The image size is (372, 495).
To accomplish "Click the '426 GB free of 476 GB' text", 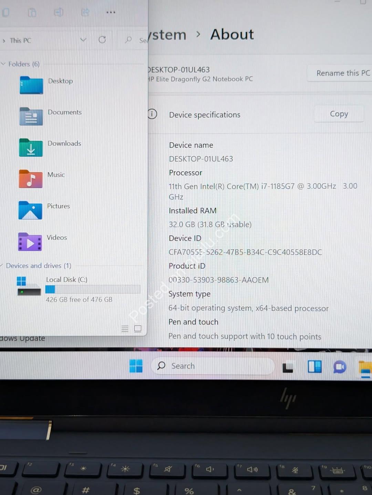I will [x=79, y=299].
